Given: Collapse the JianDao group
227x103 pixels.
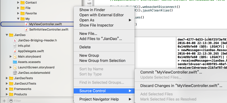Looking at the screenshot, I should [x=7, y=35].
